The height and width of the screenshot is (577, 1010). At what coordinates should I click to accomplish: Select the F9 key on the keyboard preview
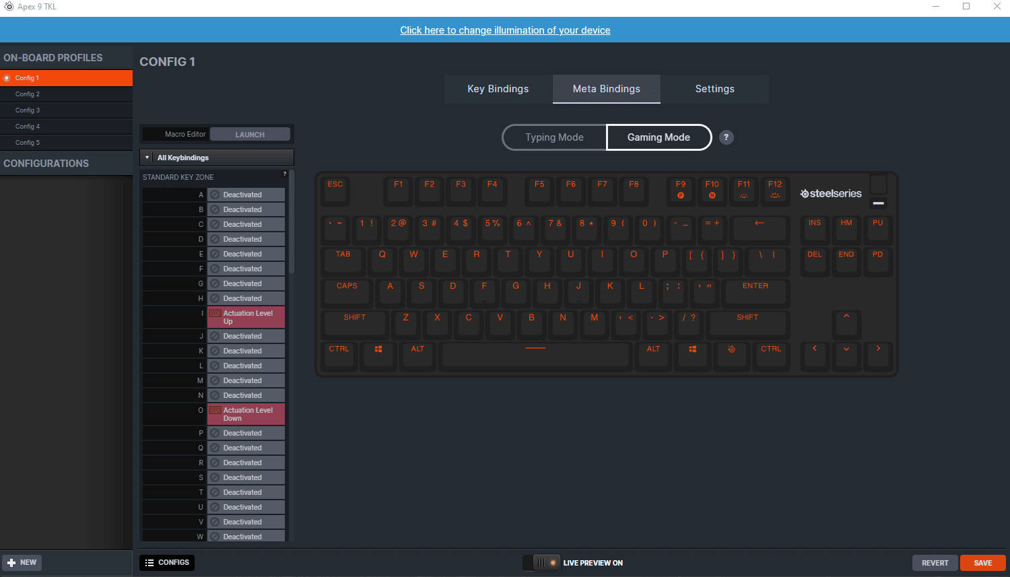681,191
